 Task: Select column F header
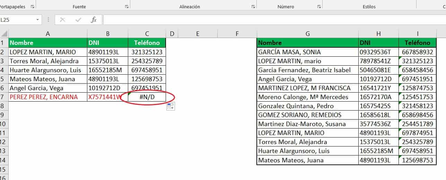pyautogui.click(x=237, y=34)
